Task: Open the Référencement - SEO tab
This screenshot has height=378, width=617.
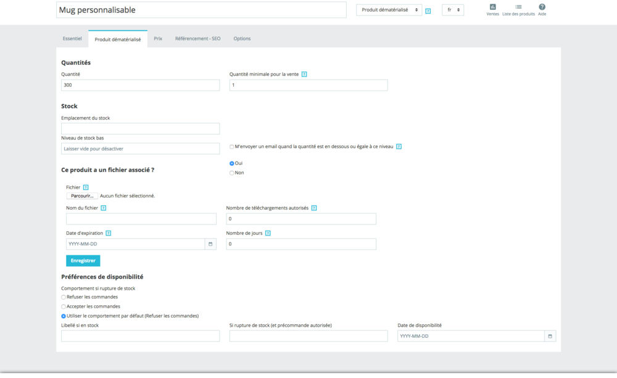Action: pyautogui.click(x=197, y=39)
